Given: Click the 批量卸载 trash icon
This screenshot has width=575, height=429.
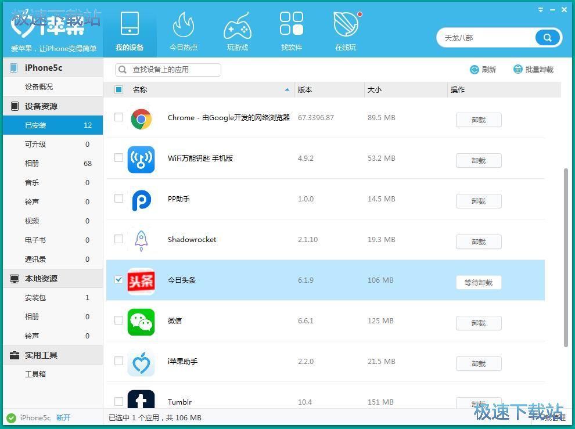Looking at the screenshot, I should 517,69.
